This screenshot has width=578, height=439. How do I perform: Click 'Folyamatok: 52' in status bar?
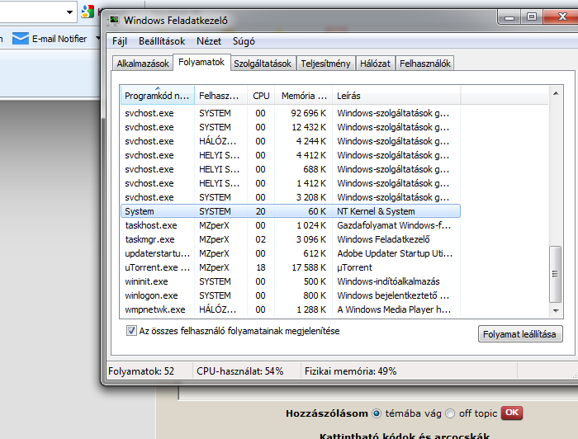tap(141, 371)
